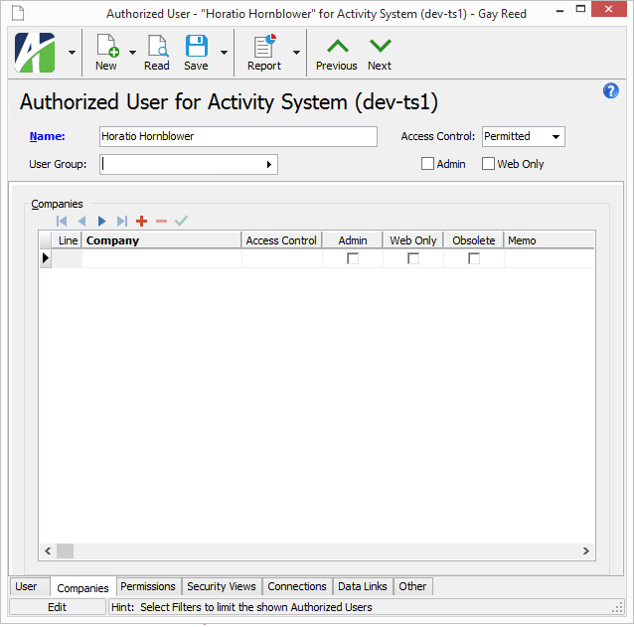Viewport: 634px width, 627px height.
Task: Toggle the Web Only grid row checkbox
Action: coord(413,258)
